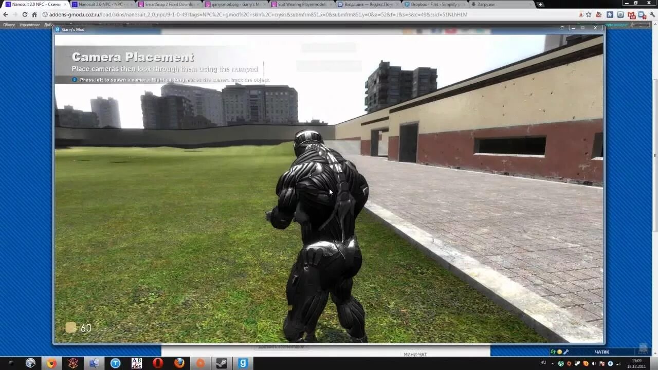658x370 pixels.
Task: Reload the page with the refresh icon
Action: 24,14
